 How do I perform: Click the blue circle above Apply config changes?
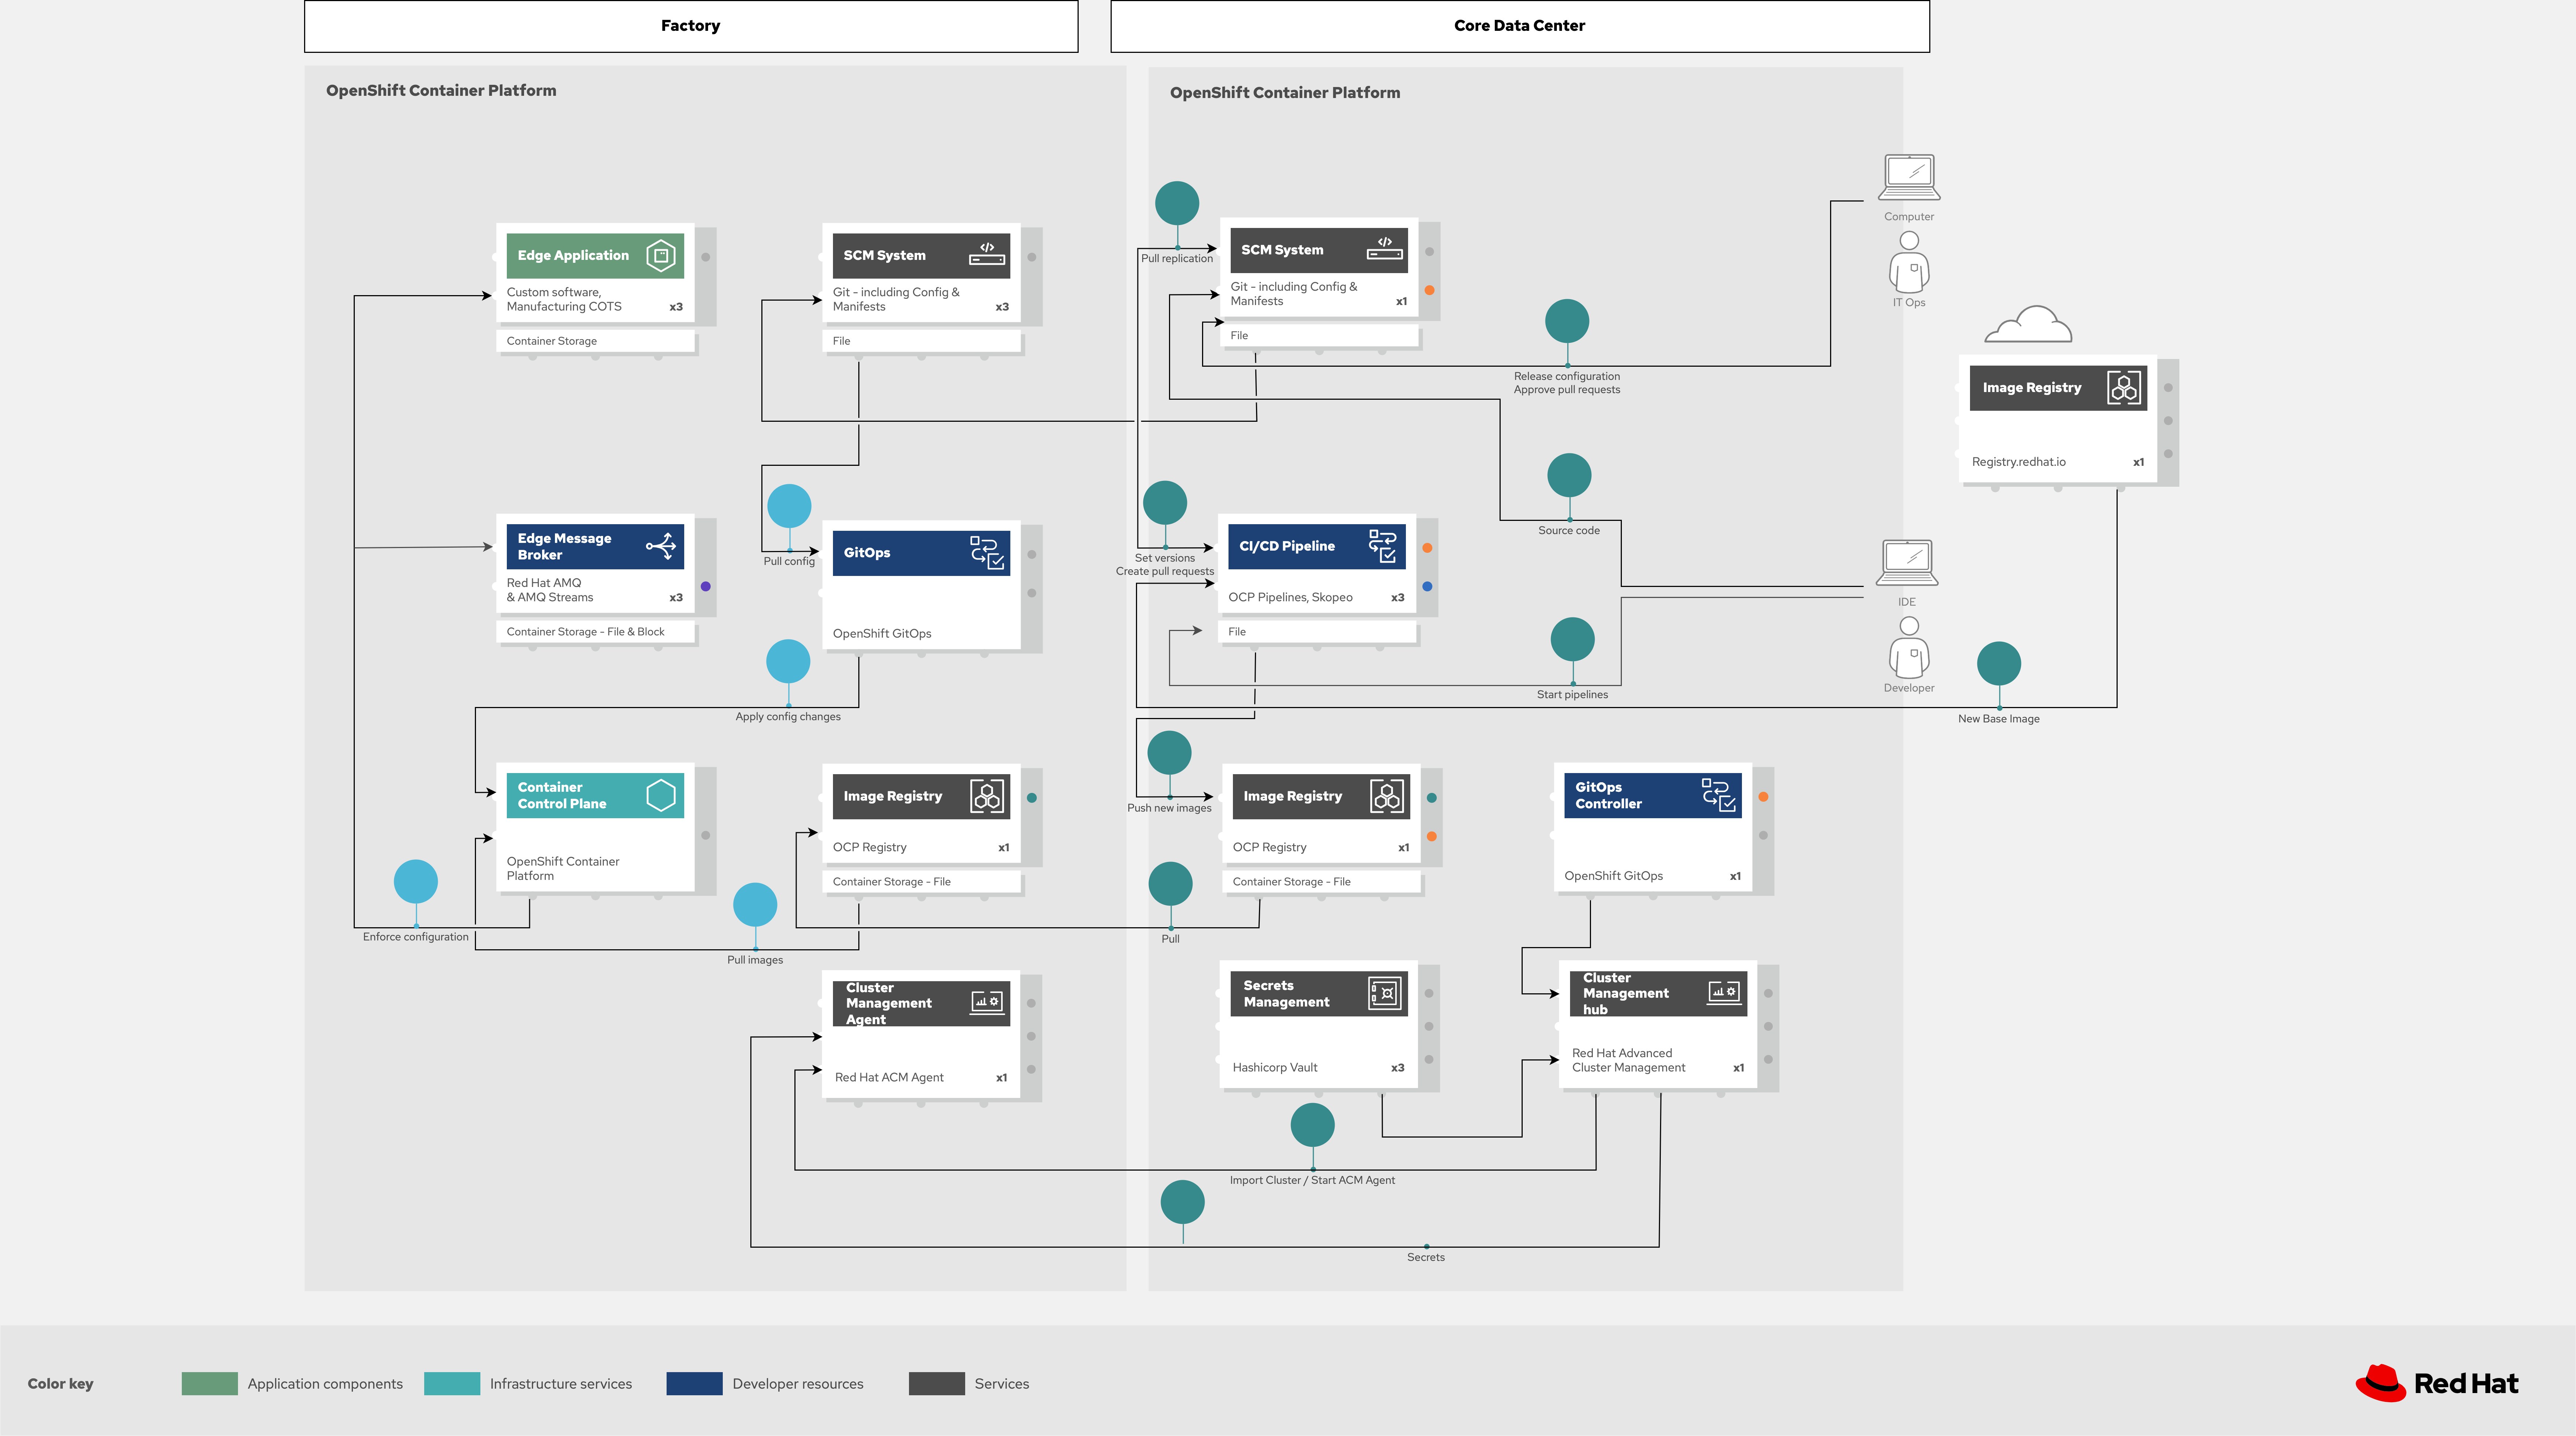pyautogui.click(x=788, y=661)
